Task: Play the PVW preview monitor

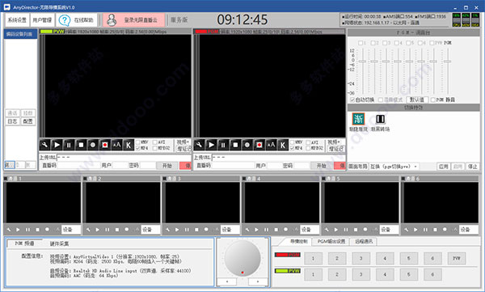Action: pos(57,145)
